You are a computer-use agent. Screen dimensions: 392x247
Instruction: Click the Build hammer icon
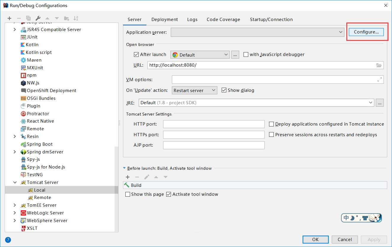pos(127,185)
